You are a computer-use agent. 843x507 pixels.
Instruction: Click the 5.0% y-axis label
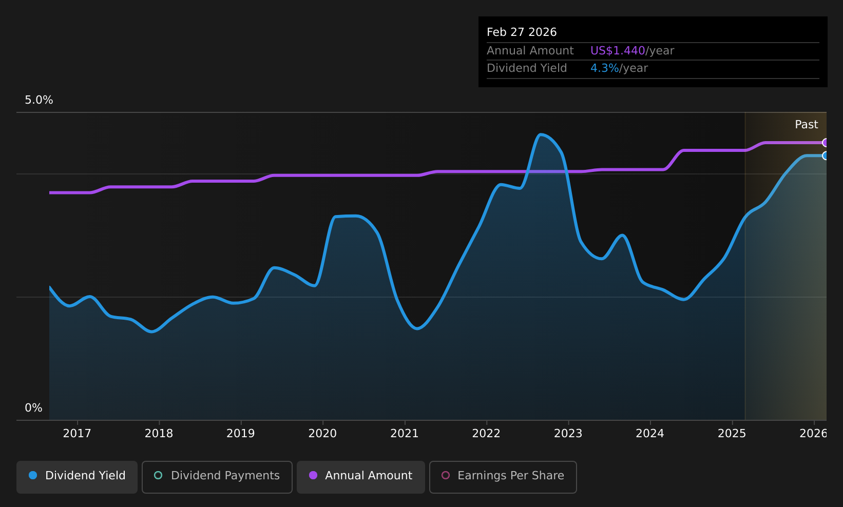(x=39, y=100)
